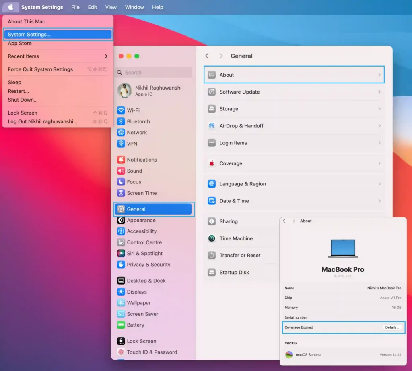Open the Edit menu

coord(92,7)
